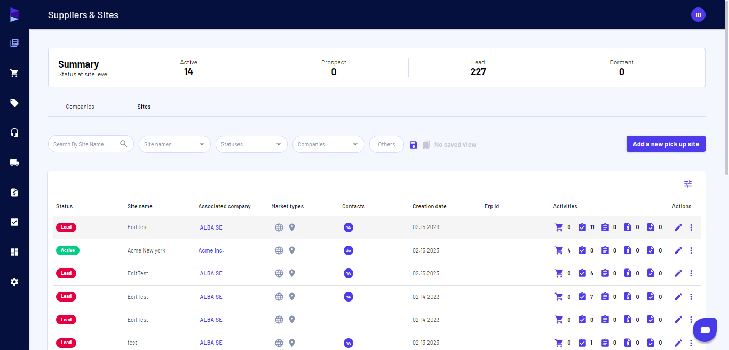
Task: Click globe icon in Acme New york row
Action: tap(279, 250)
